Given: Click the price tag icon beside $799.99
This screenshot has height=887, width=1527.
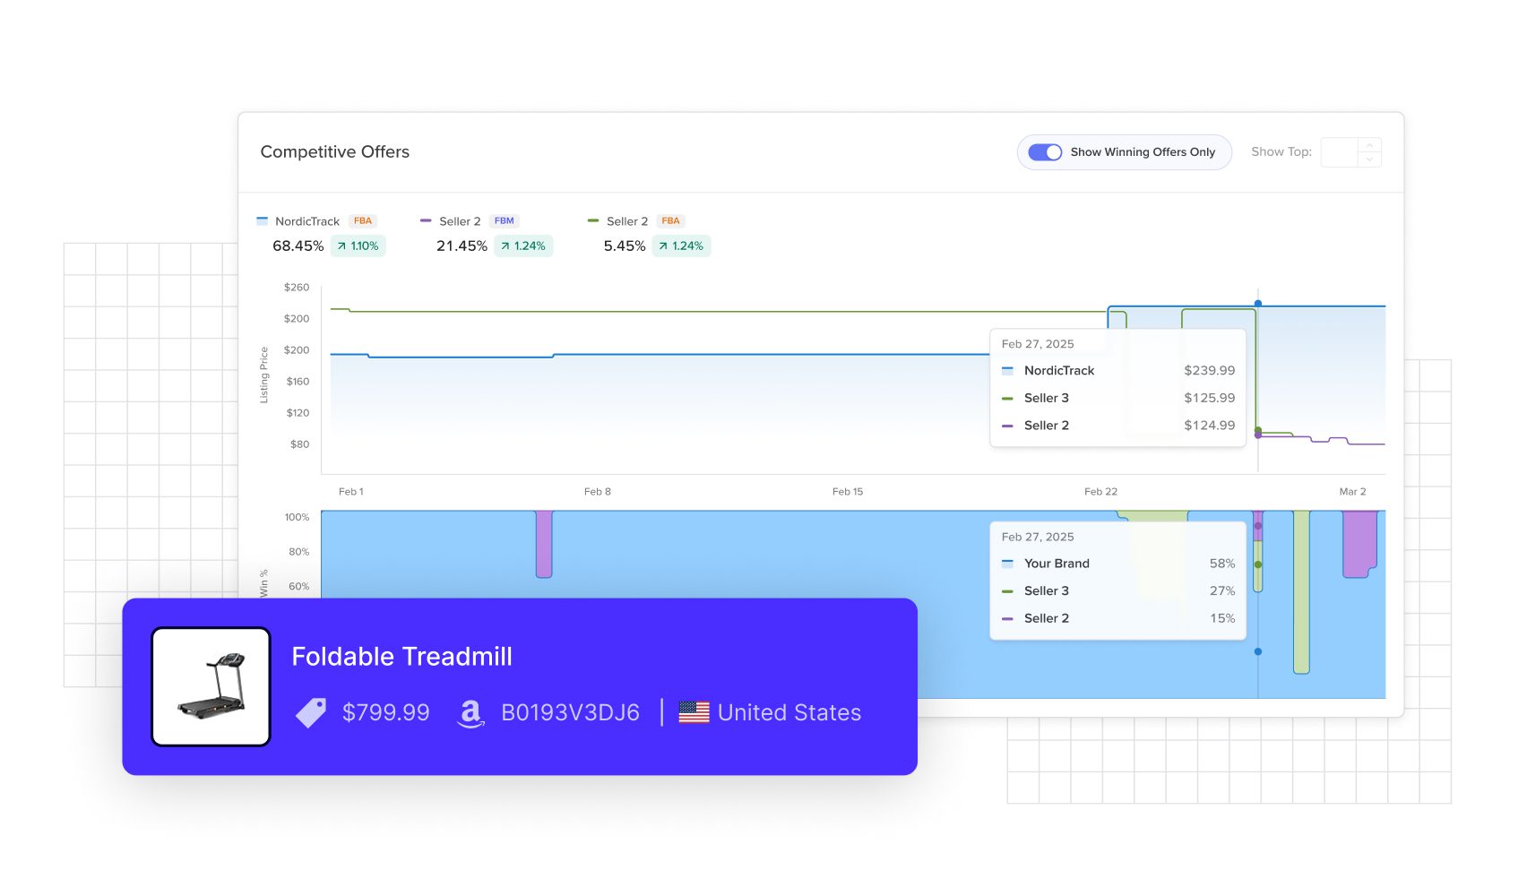Looking at the screenshot, I should click(311, 713).
